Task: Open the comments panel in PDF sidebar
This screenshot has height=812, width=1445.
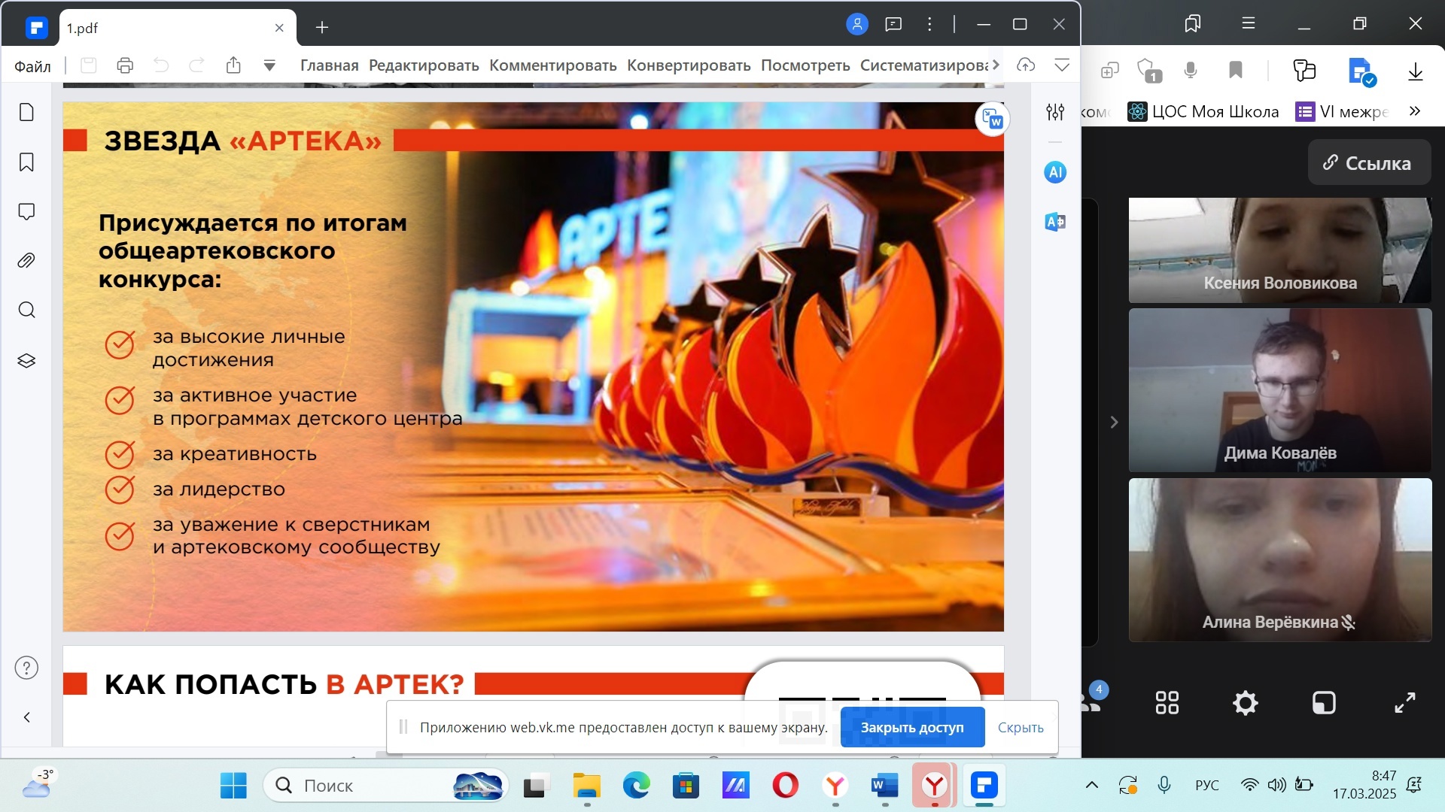Action: pyautogui.click(x=26, y=212)
